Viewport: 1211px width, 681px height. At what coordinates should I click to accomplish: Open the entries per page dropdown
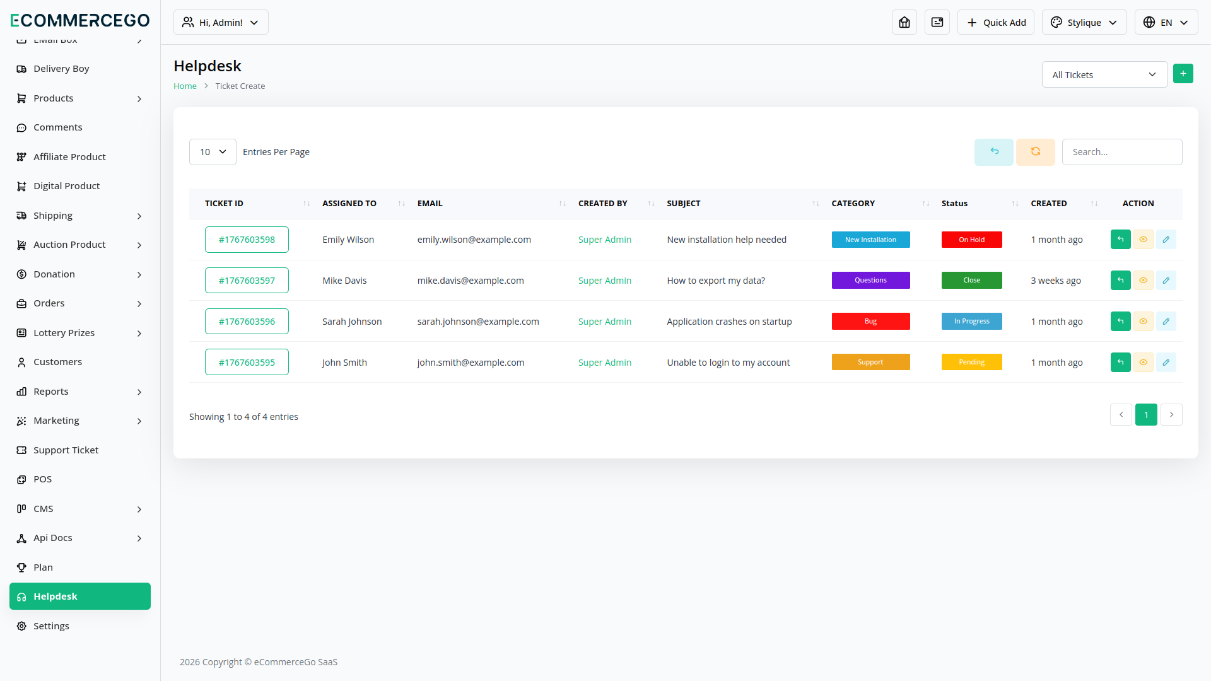[213, 152]
